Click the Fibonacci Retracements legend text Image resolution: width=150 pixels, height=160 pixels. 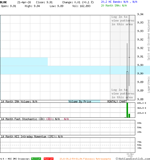(x=85, y=159)
